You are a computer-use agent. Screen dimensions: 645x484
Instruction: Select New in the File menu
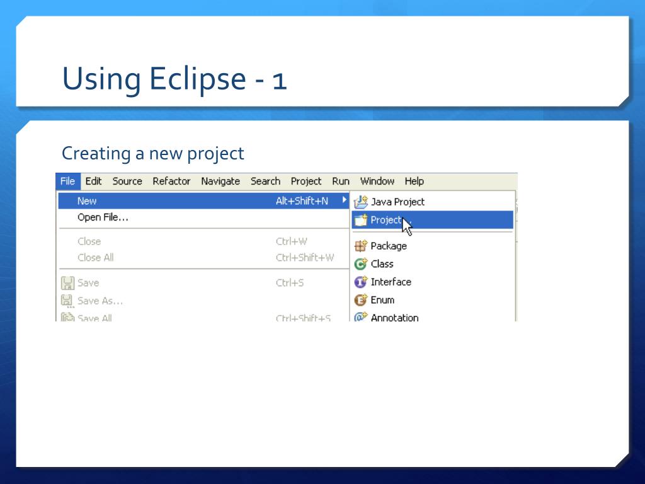pyautogui.click(x=203, y=201)
